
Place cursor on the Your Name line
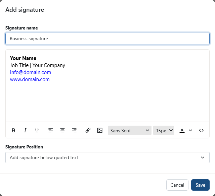pos(23,58)
